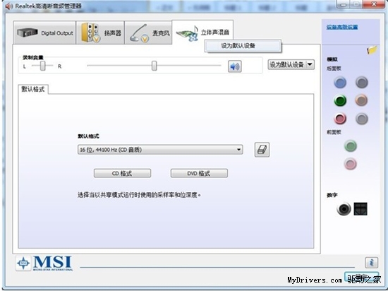This screenshot has height=291, width=388.
Task: Open the 设备高级设置 link
Action: click(x=342, y=27)
